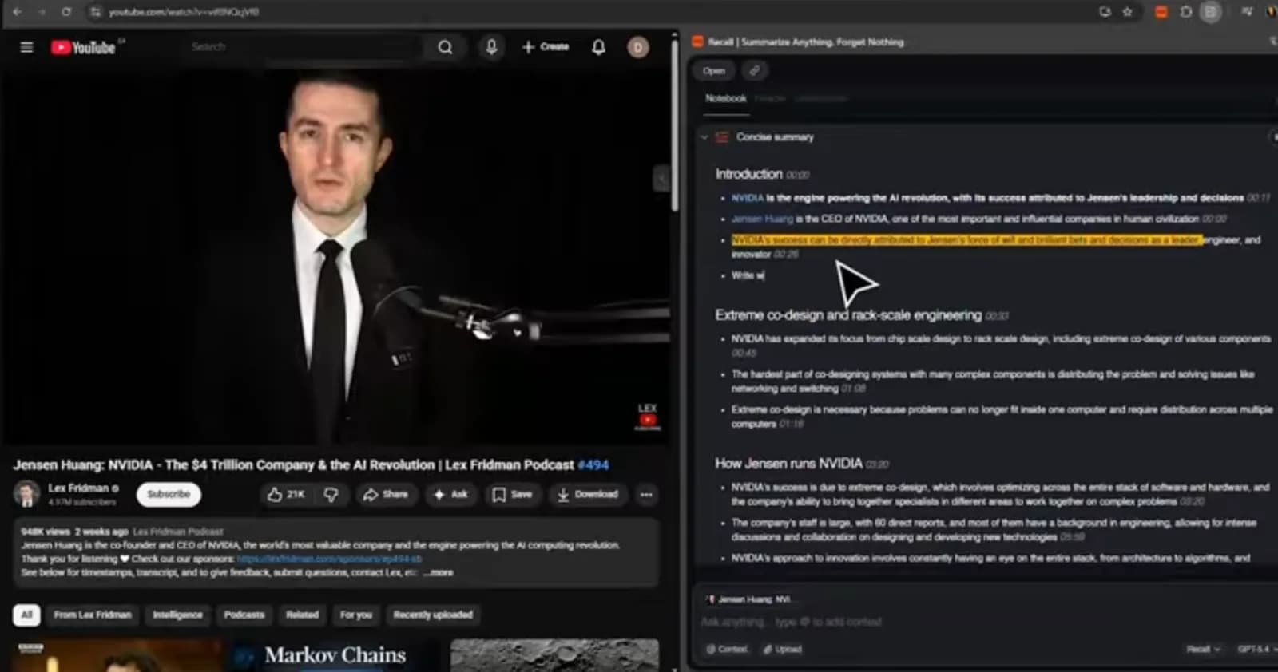1278x672 pixels.
Task: Click the Concise summary card icon
Action: click(x=722, y=137)
